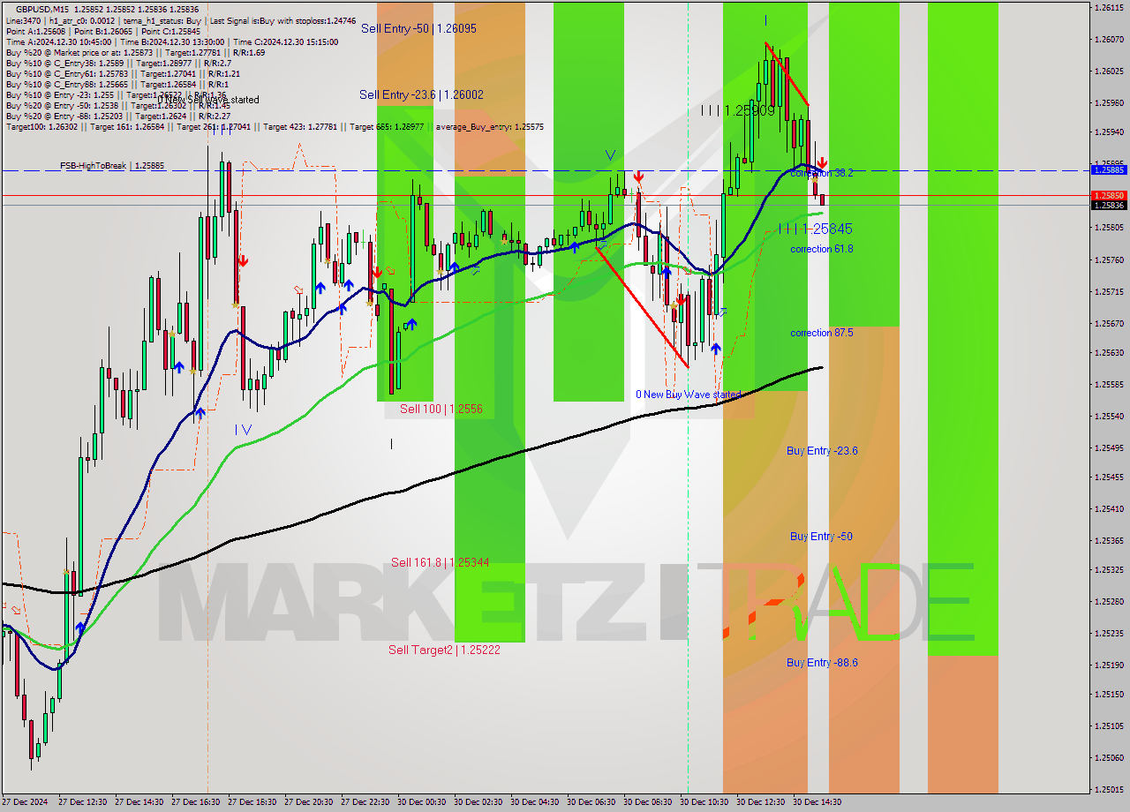Screen dimensions: 1130x812
Task: Click the 1.26115 price axis label
Action: 1109,7
